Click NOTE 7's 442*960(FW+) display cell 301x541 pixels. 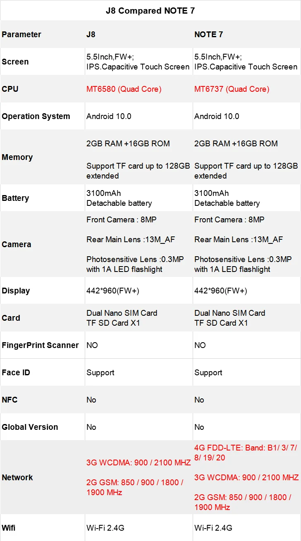coord(247,291)
